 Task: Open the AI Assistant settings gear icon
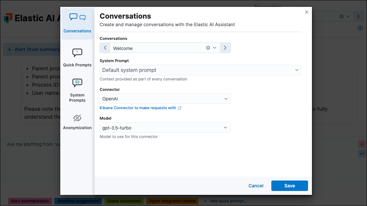(359, 28)
